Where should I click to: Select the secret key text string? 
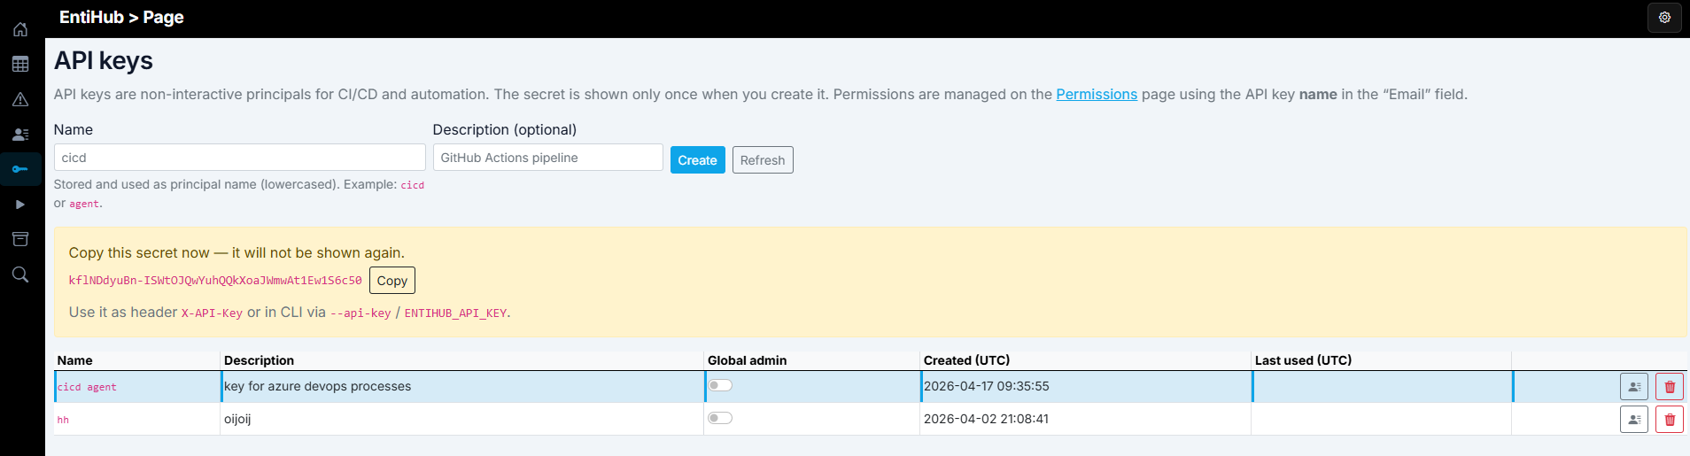pyautogui.click(x=215, y=281)
